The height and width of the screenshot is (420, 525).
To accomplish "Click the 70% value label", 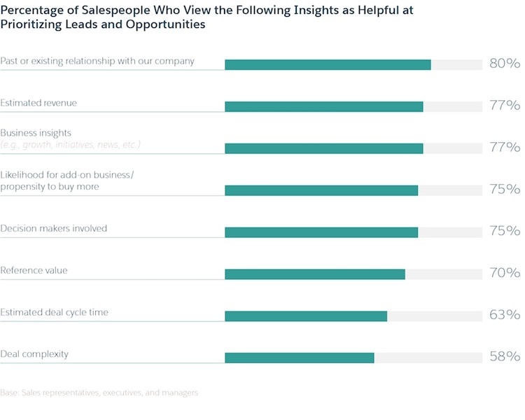I will [x=504, y=273].
